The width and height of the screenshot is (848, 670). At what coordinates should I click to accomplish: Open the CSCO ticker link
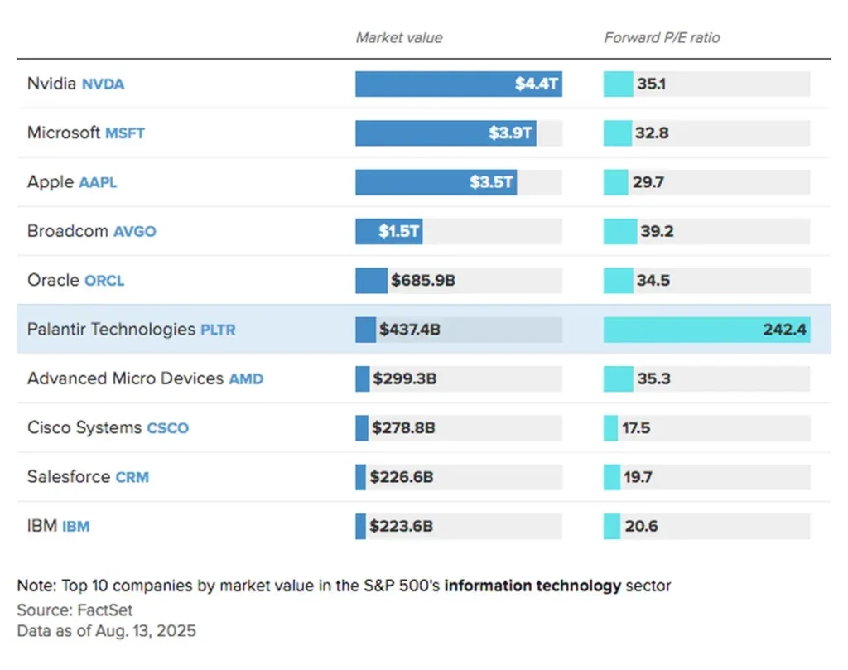167,428
